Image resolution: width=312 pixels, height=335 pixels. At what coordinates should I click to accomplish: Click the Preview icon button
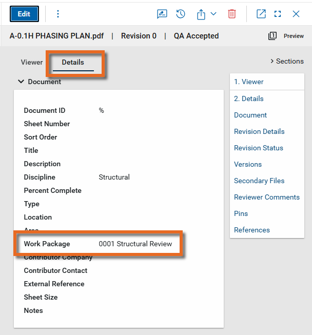pos(273,36)
